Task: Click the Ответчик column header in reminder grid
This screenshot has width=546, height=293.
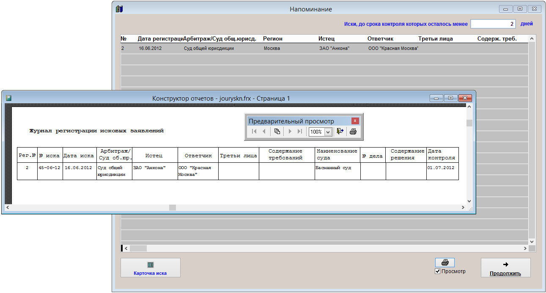Action: pyautogui.click(x=380, y=39)
